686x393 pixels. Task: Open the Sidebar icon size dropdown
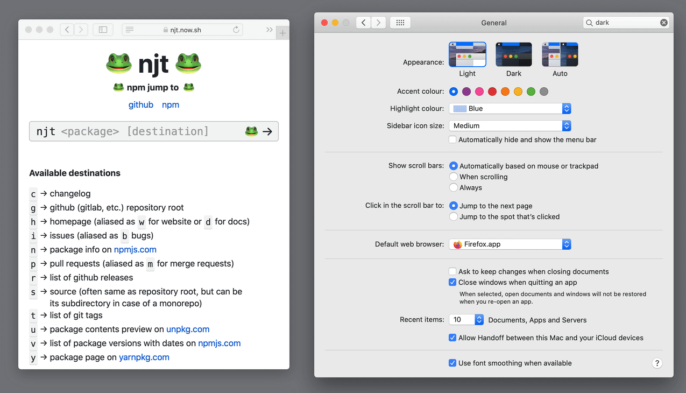510,125
